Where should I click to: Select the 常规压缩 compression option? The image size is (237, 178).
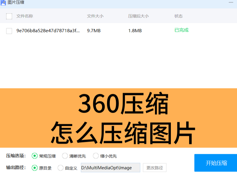click(34, 156)
